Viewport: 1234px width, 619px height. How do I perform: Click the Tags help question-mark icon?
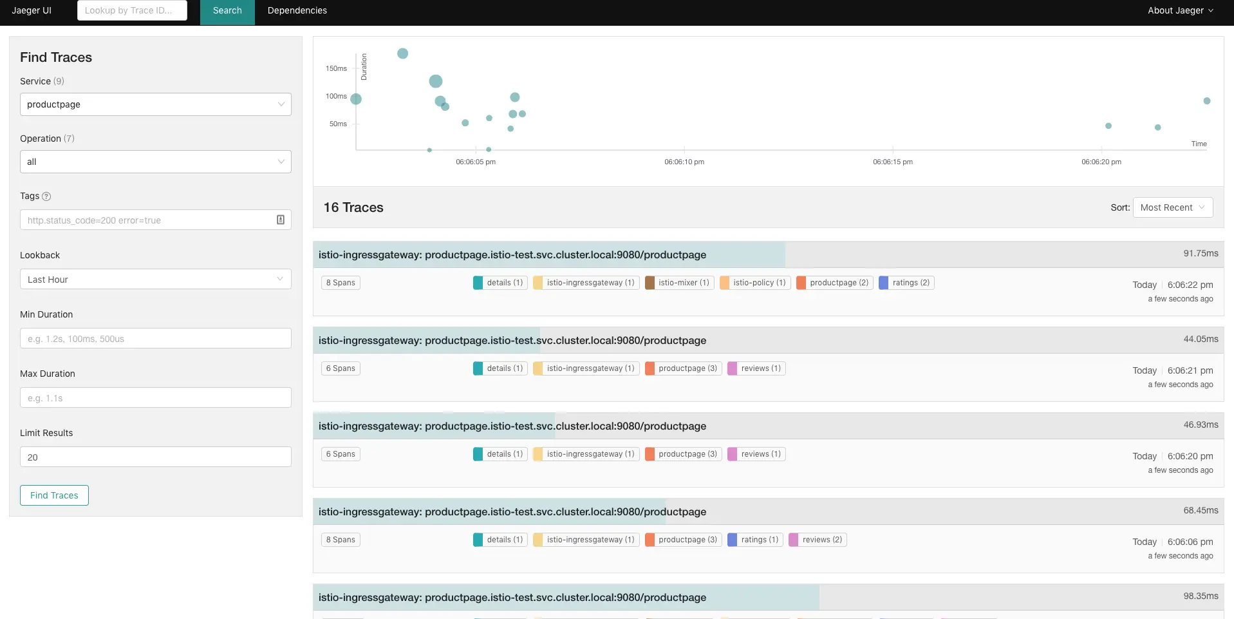pos(46,196)
